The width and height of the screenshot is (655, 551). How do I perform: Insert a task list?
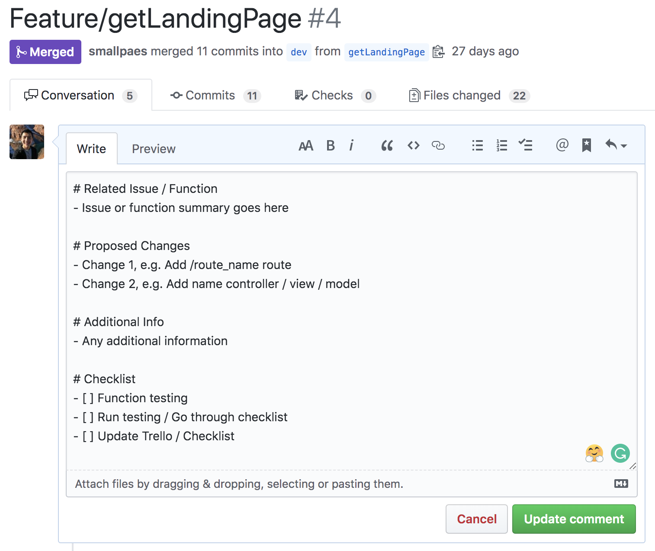tap(526, 145)
